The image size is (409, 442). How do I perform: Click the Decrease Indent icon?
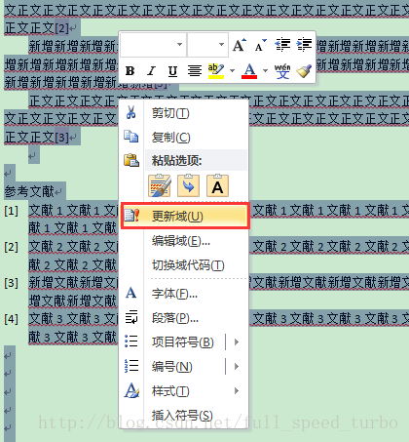point(282,45)
